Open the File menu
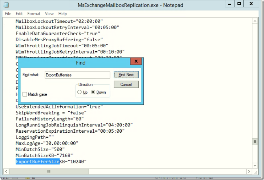Viewport: 264px width, 180px height. [8, 14]
